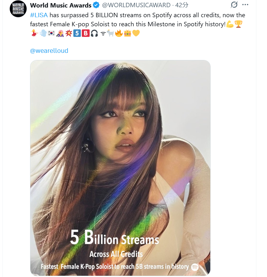Image resolution: width=267 pixels, height=277 pixels.
Task: Click the red B button emoji
Action: tap(86, 33)
